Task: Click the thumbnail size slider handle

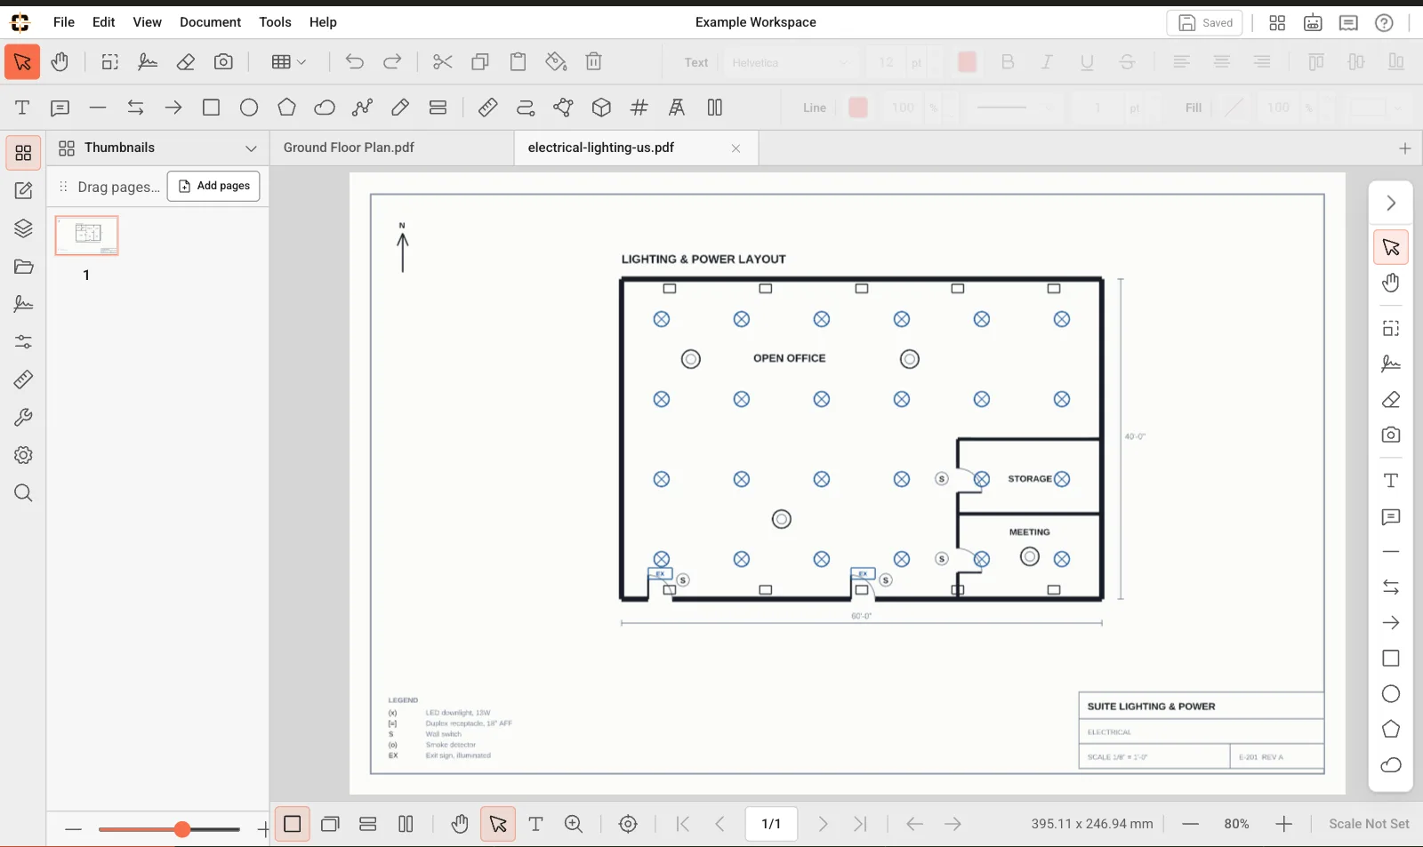Action: point(182,829)
